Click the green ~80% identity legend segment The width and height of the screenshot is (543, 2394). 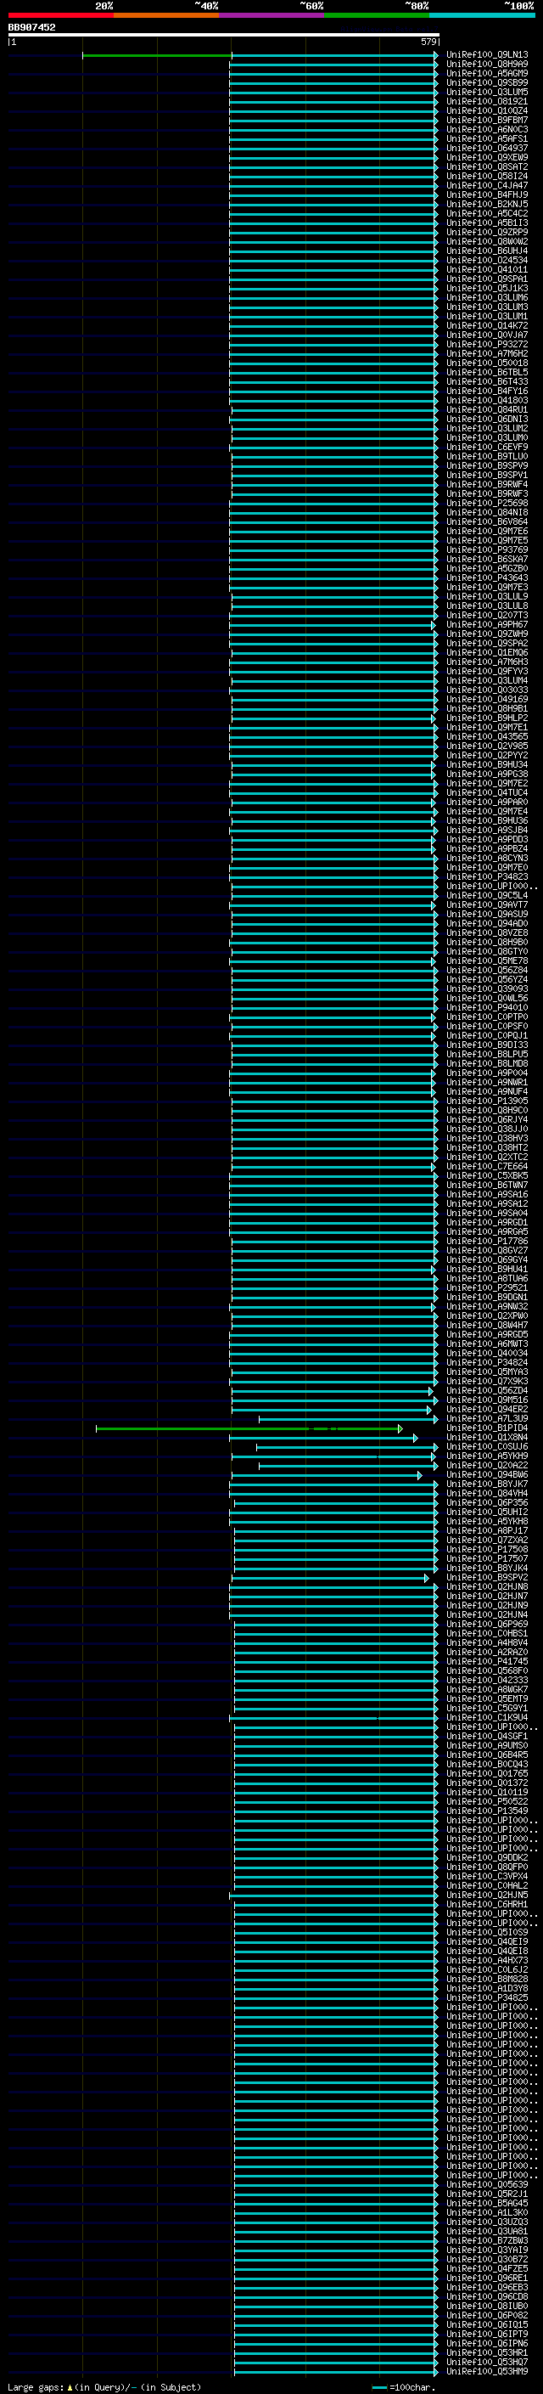click(x=377, y=15)
